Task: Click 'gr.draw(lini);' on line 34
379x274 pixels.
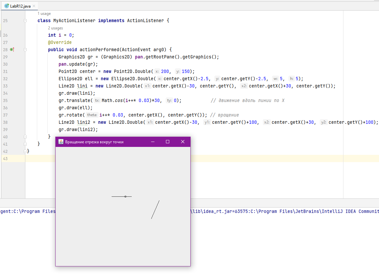Action: point(77,93)
